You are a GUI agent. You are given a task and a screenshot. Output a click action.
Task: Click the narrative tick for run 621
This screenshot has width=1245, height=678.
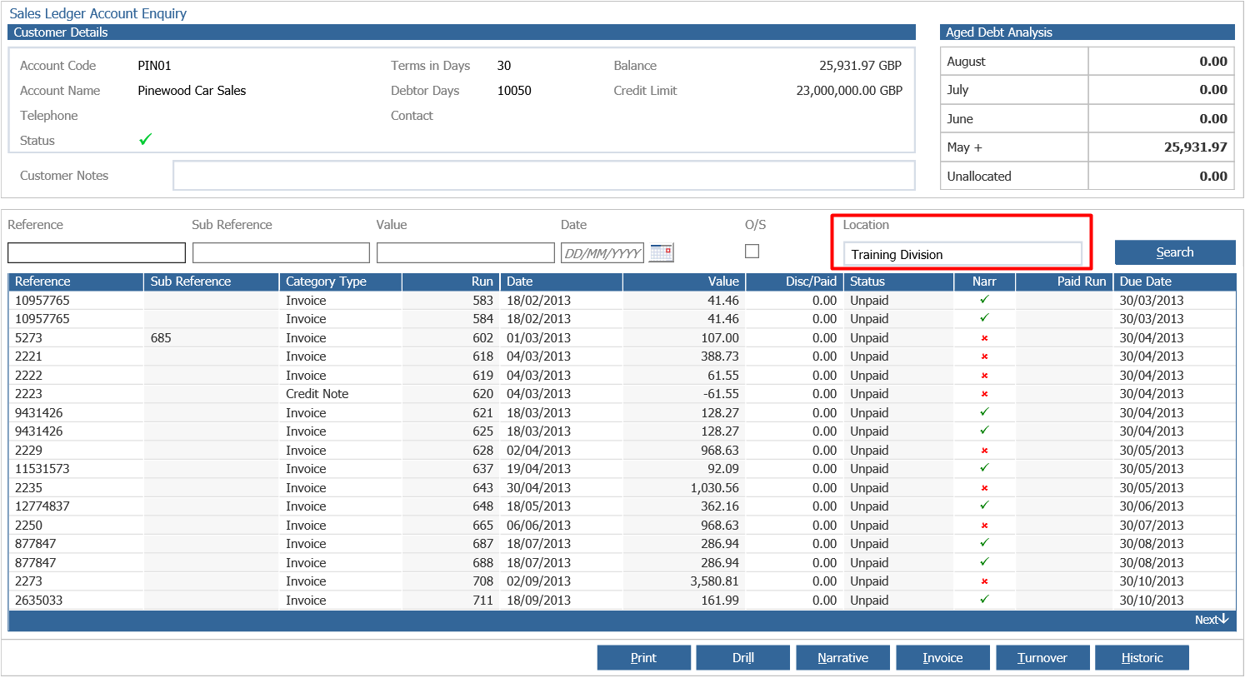[984, 411]
